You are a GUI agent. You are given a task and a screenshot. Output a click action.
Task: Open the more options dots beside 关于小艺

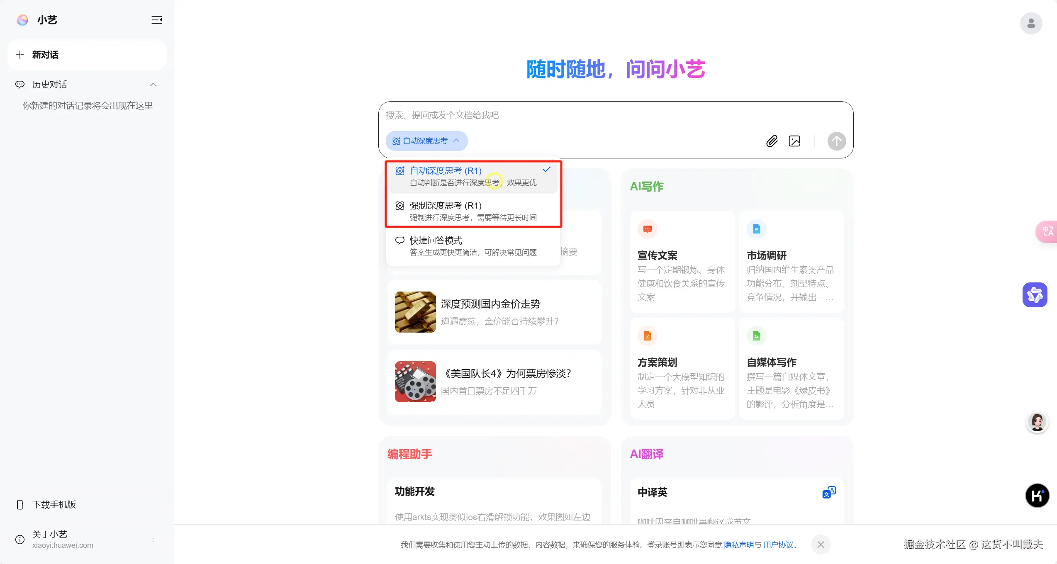[x=153, y=540]
